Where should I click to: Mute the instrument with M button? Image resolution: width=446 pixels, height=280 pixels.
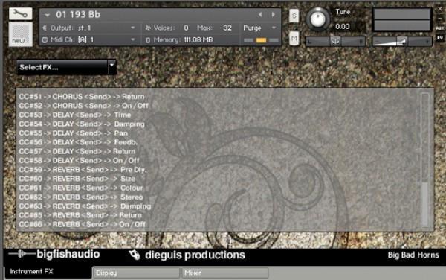coord(294,38)
